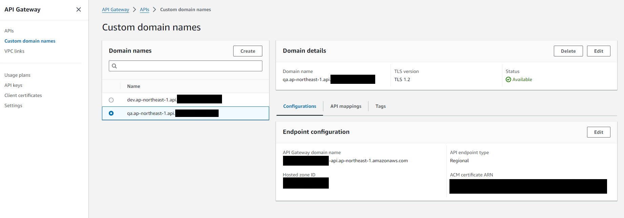The image size is (624, 218).
Task: Click the Create domain name button
Action: pos(248,51)
